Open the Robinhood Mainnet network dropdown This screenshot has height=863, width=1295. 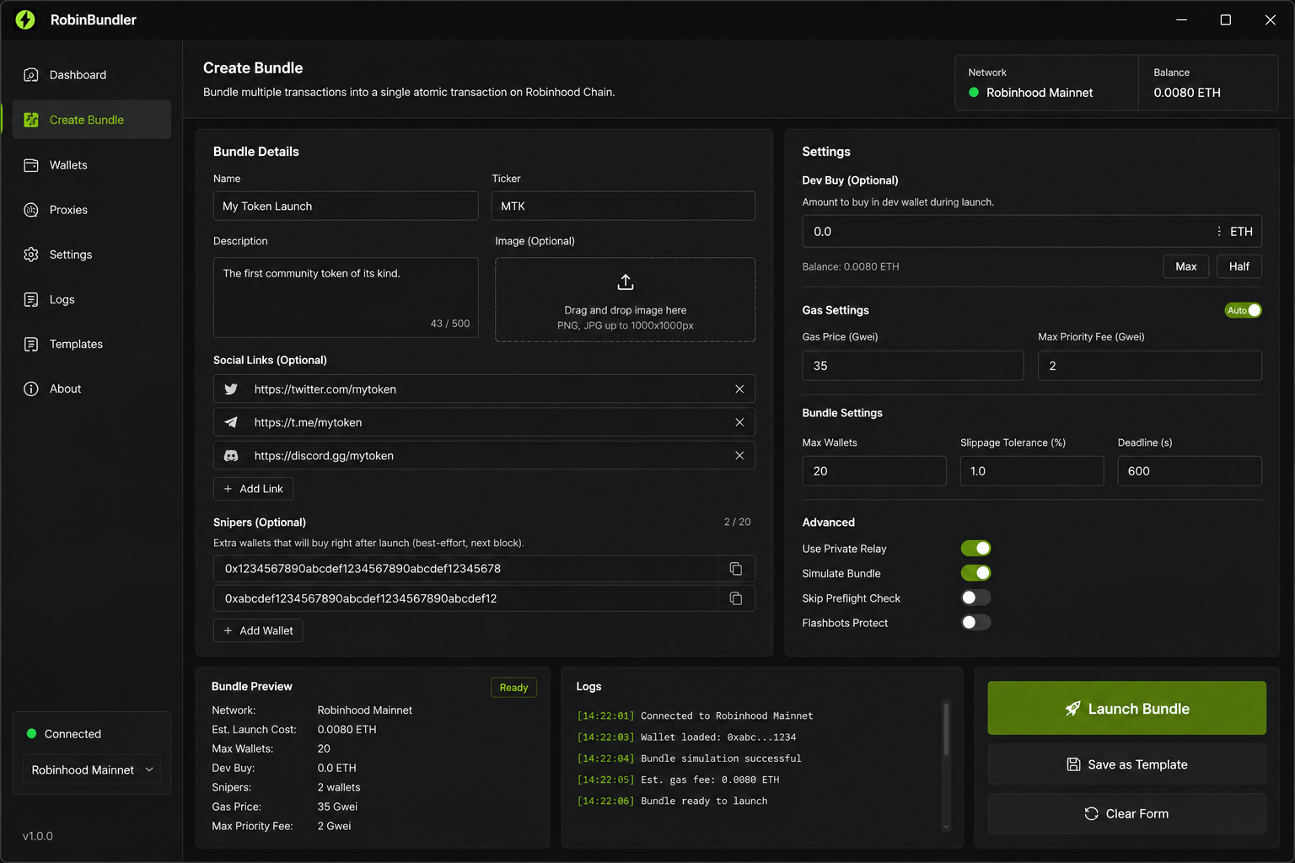[x=92, y=769]
